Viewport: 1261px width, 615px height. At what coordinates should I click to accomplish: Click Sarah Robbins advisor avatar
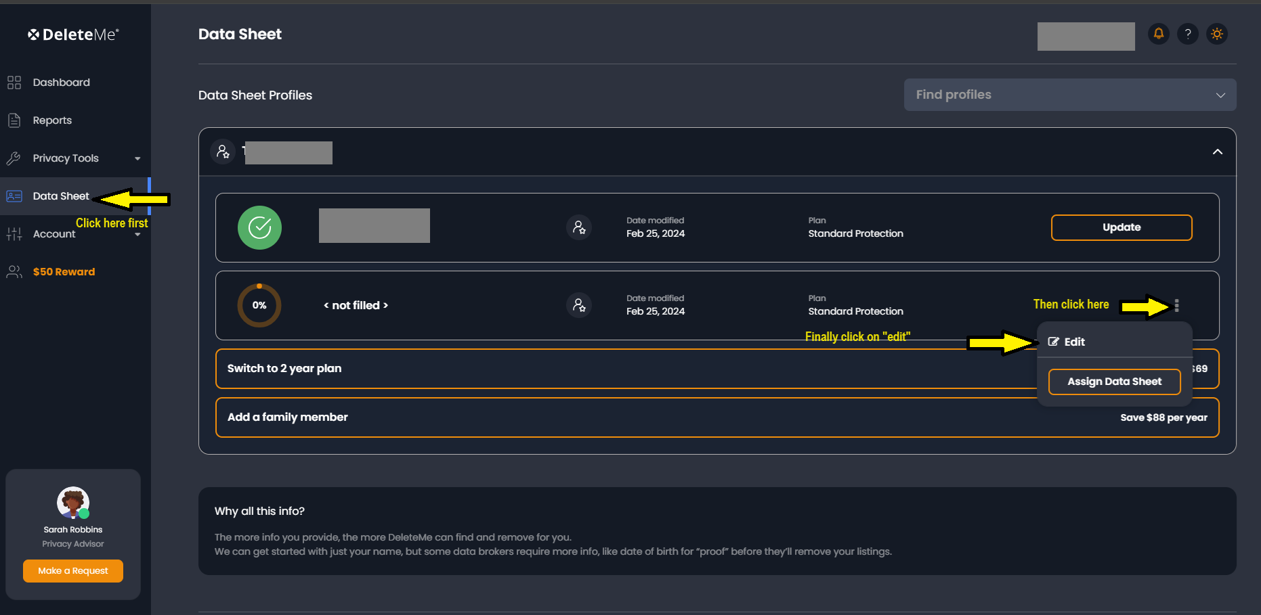[x=73, y=503]
